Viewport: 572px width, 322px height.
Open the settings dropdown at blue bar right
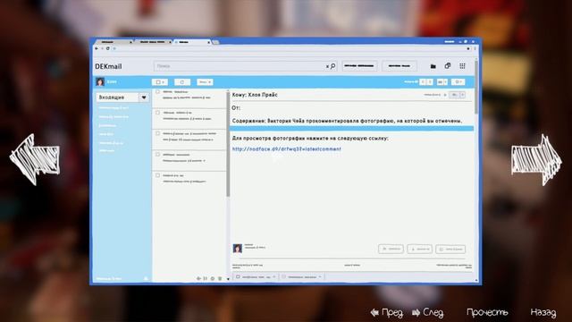pos(458,81)
